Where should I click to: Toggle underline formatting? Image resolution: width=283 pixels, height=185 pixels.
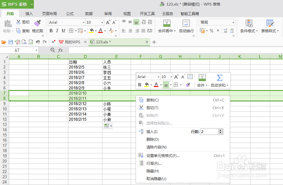coord(64,31)
